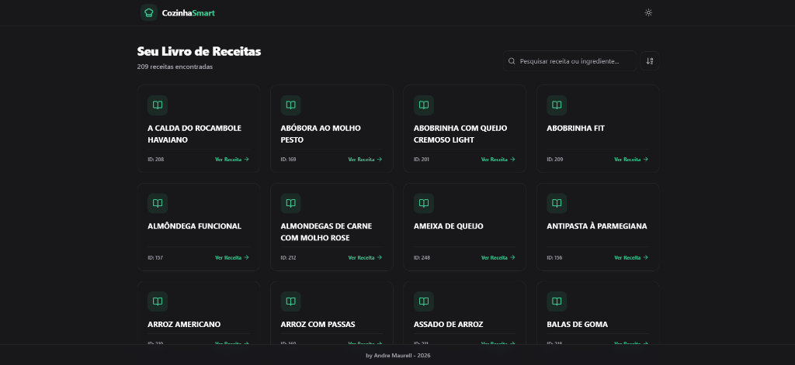The height and width of the screenshot is (365, 795).
Task: Select the Assado de Arroz recipe title
Action: click(448, 324)
